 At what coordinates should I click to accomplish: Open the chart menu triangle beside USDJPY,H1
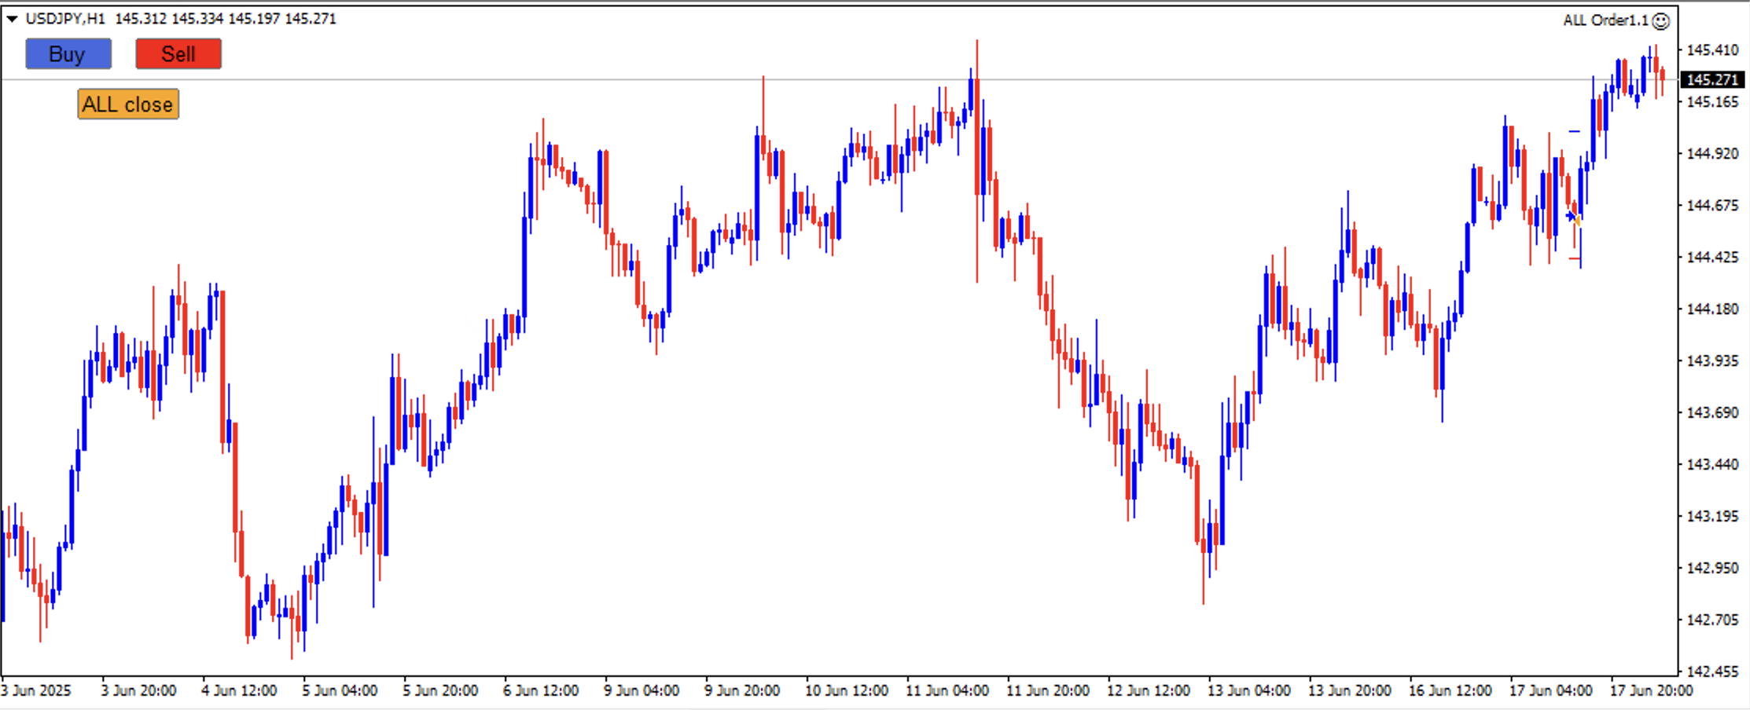click(x=12, y=19)
